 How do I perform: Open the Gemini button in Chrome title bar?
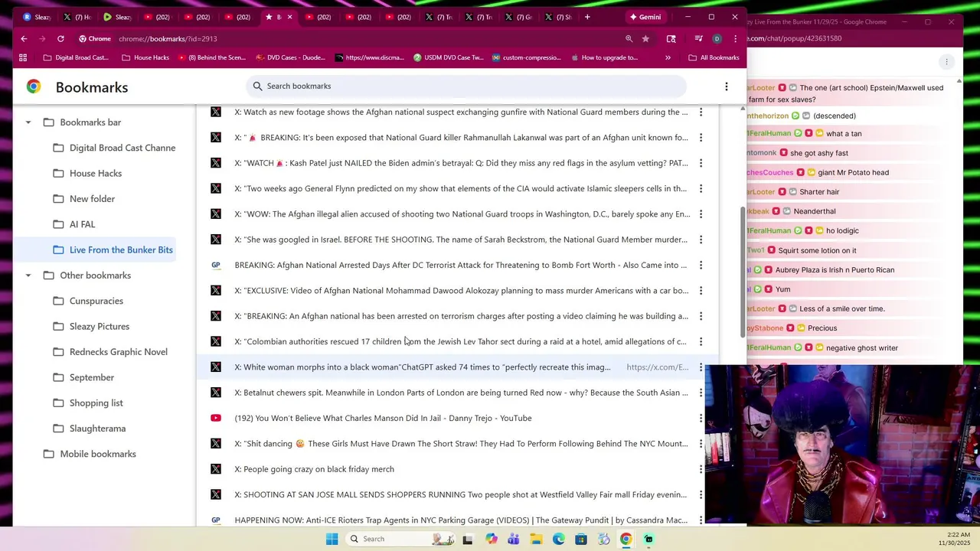pos(645,17)
